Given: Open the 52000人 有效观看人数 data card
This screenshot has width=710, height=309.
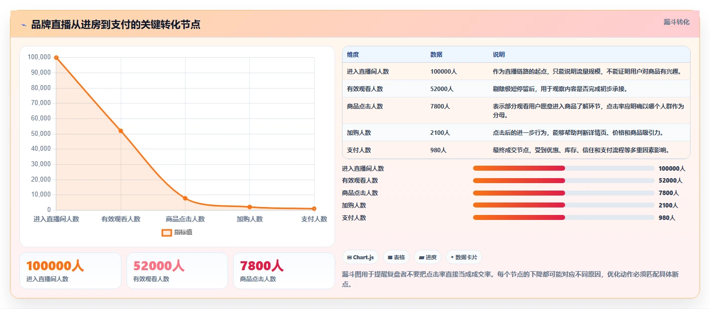Looking at the screenshot, I should (x=177, y=271).
